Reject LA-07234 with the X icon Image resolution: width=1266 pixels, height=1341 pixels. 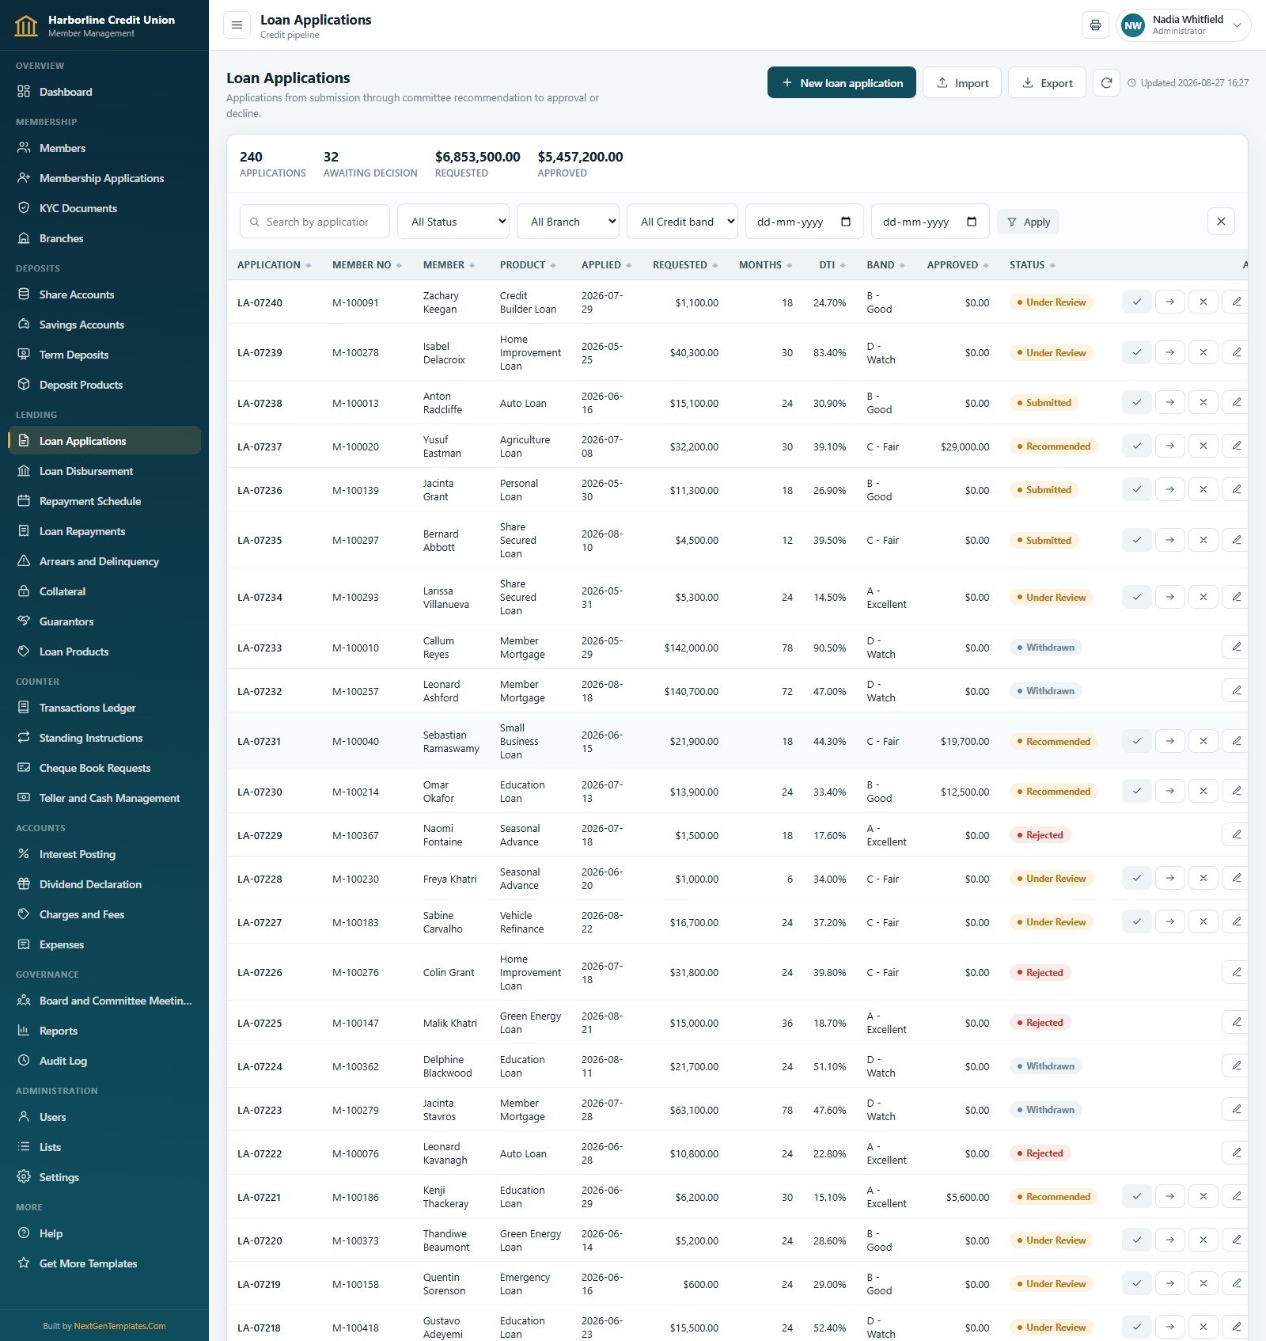pyautogui.click(x=1203, y=597)
